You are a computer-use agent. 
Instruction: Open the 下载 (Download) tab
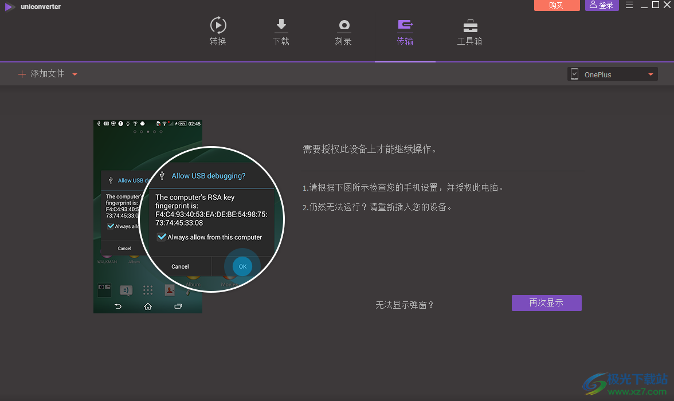click(x=281, y=32)
